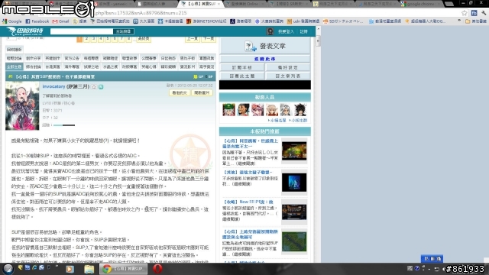
Task: Click the 下一頁 next page button
Action: tap(209, 39)
